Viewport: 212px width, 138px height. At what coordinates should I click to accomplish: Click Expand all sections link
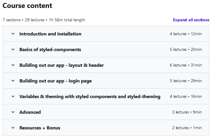pos(191,20)
